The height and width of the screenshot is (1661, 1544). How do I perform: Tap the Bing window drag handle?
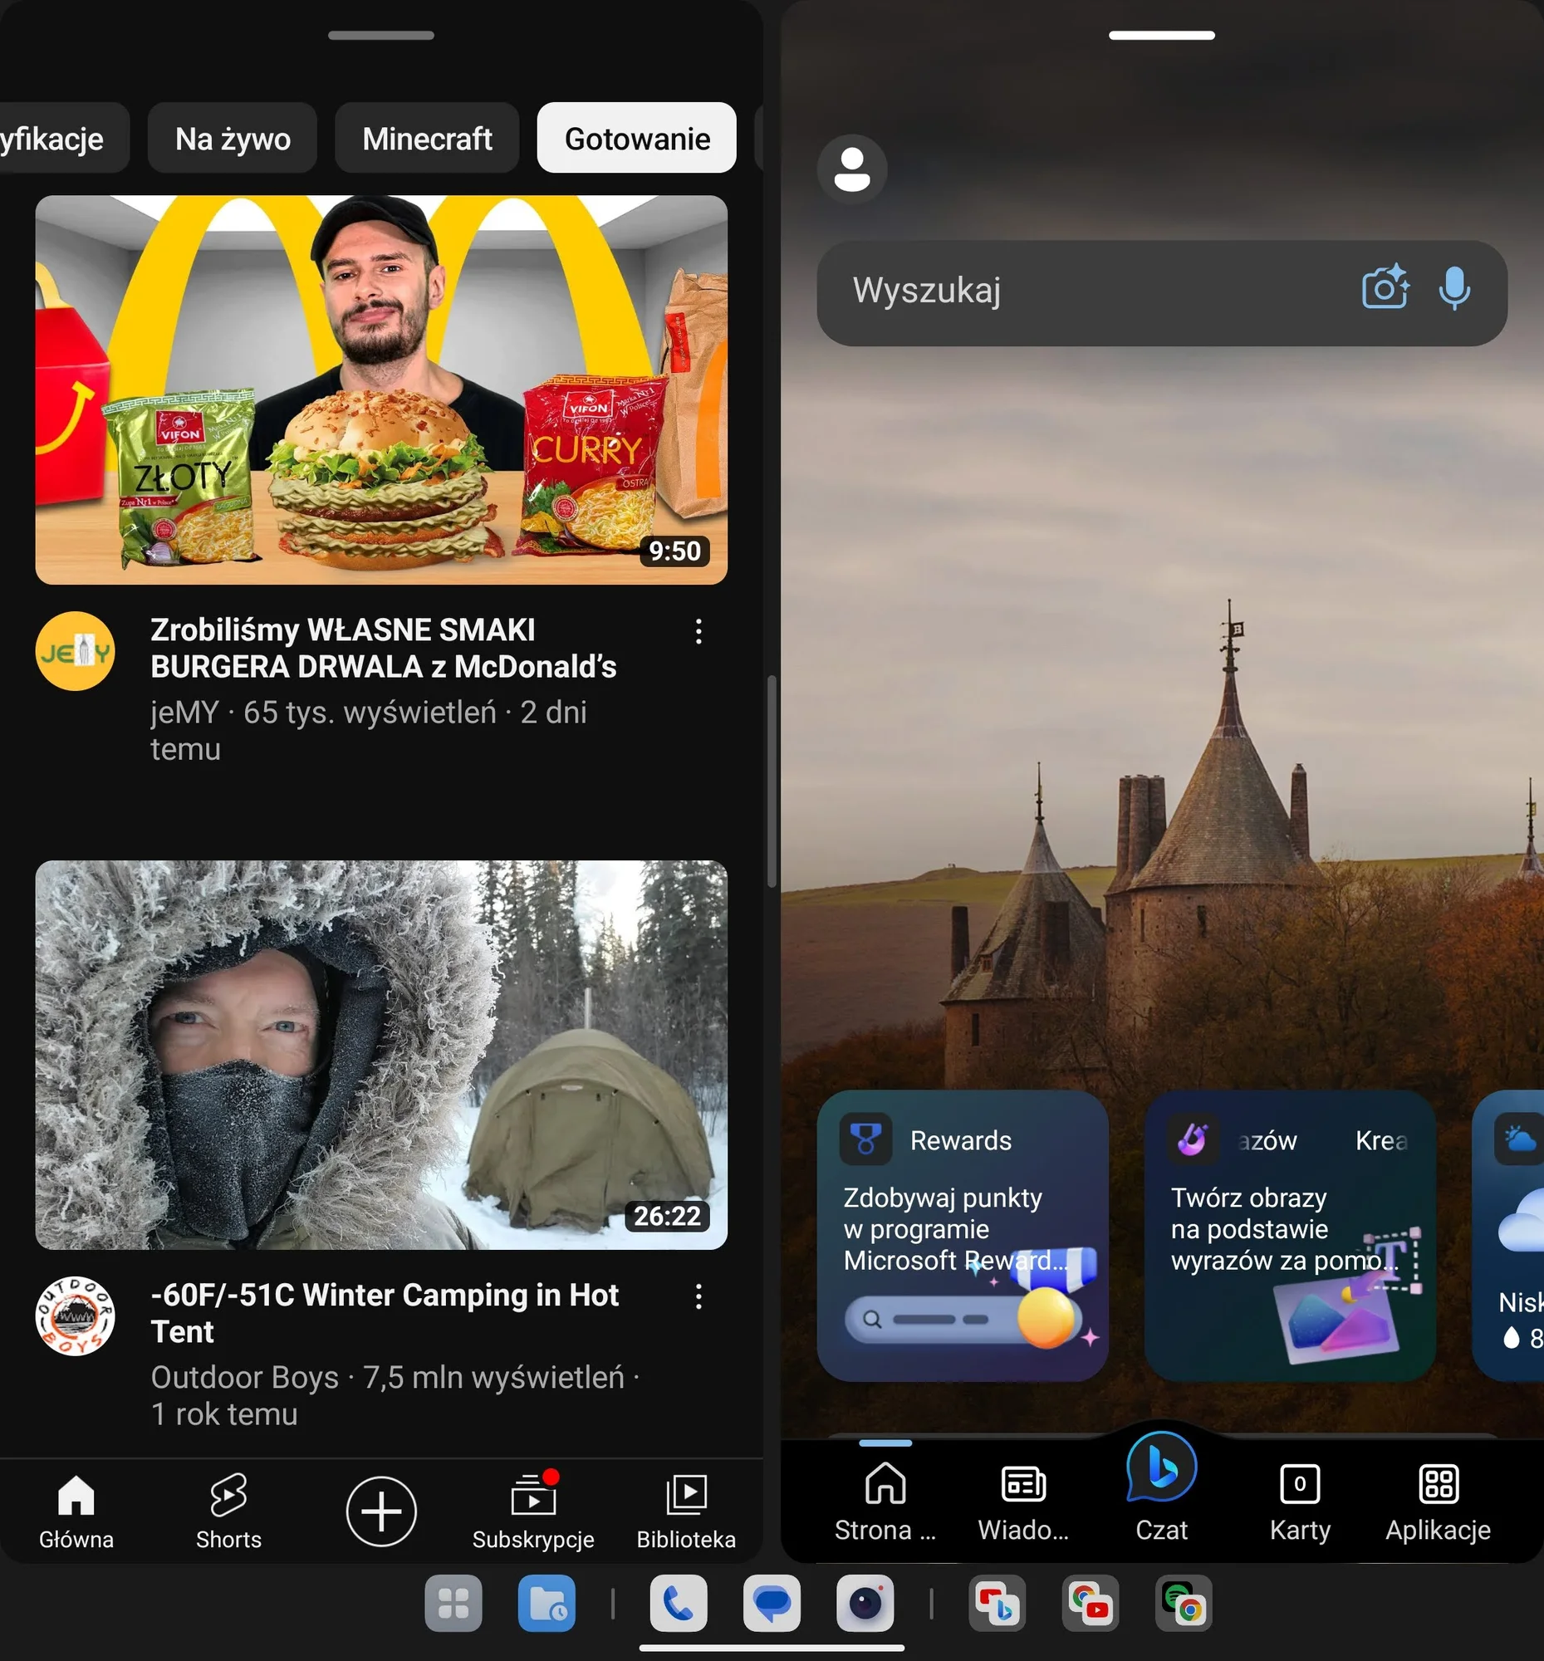[x=1161, y=35]
